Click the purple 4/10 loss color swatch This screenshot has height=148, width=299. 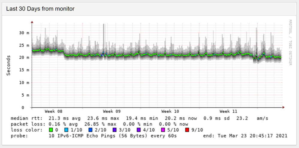(x=139, y=130)
